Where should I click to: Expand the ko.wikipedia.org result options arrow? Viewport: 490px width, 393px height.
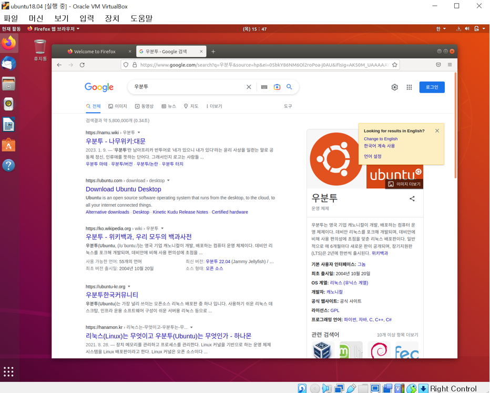click(x=162, y=228)
